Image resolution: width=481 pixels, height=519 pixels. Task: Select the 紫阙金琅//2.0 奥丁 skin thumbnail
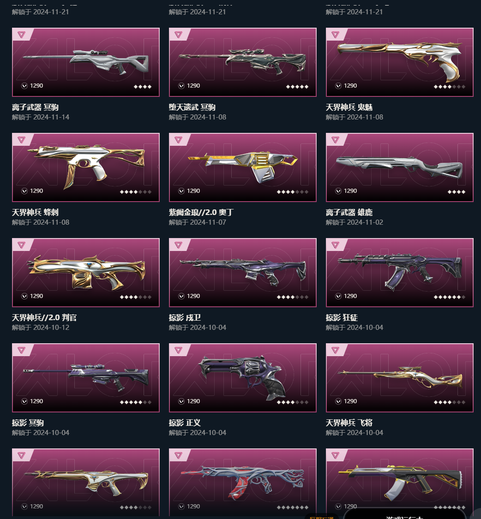click(242, 167)
